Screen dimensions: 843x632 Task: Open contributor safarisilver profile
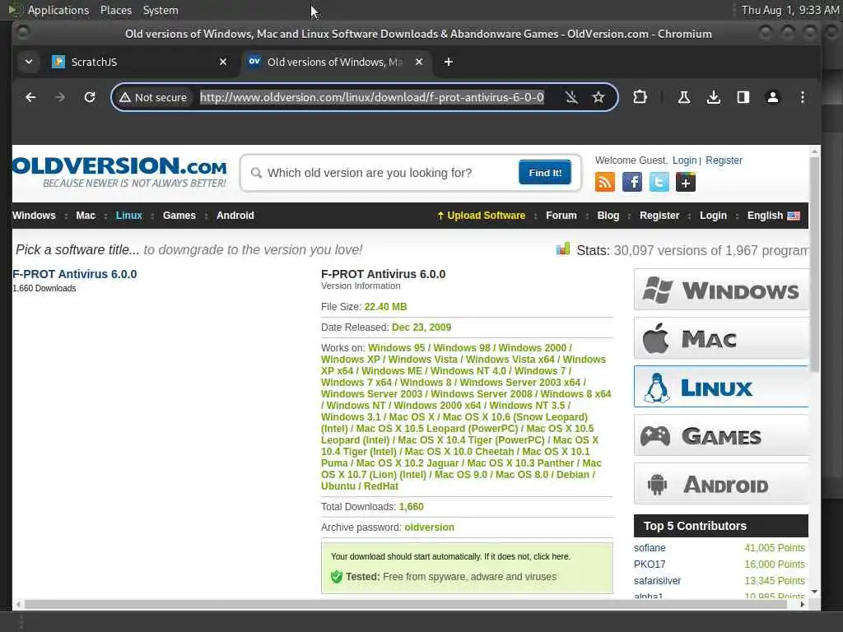(x=657, y=580)
